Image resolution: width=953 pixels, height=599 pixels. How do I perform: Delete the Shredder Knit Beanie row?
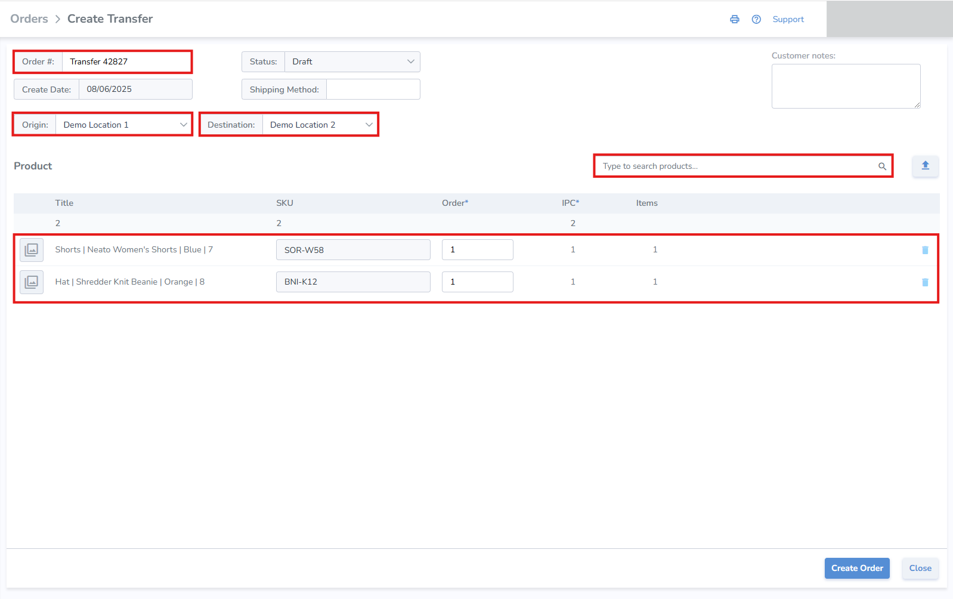[925, 282]
